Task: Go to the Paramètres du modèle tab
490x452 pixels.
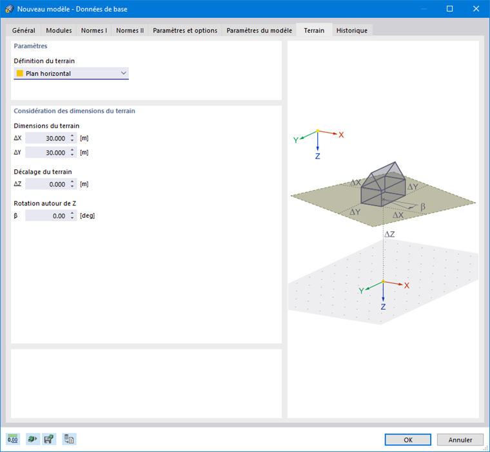Action: pos(259,30)
